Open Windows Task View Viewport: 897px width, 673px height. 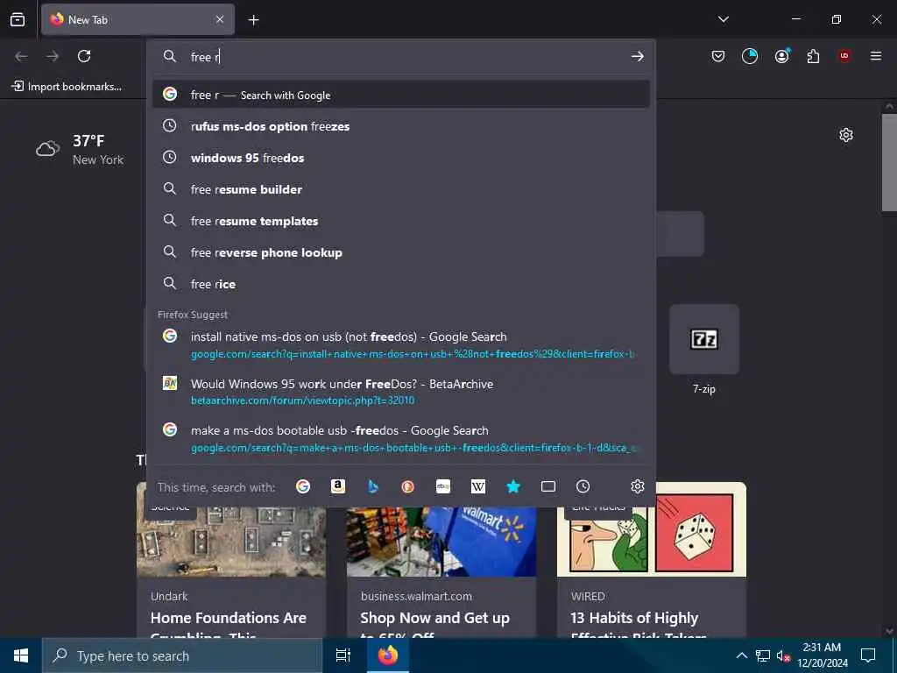343,655
